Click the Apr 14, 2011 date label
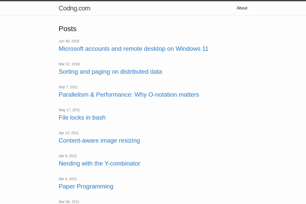The image size is (306, 204). tap(69, 133)
